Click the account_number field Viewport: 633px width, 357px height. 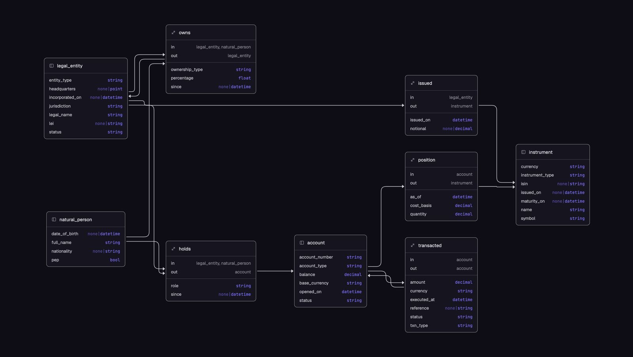330,257
